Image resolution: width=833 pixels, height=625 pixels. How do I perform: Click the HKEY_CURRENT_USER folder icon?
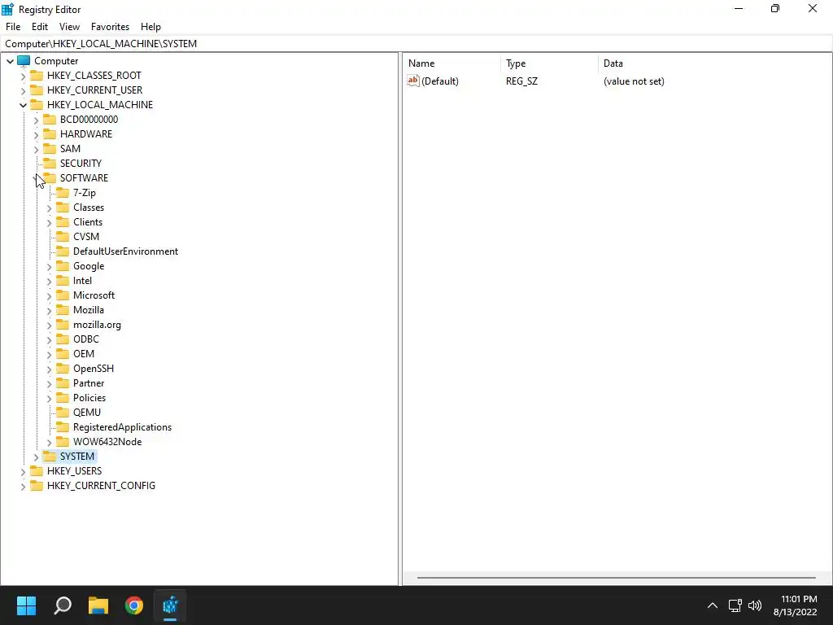tap(37, 90)
